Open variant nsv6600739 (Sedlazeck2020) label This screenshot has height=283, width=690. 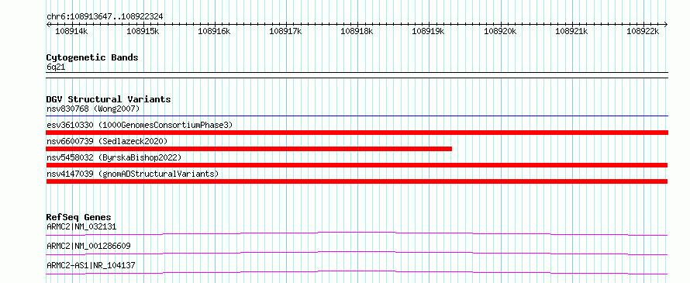(107, 141)
